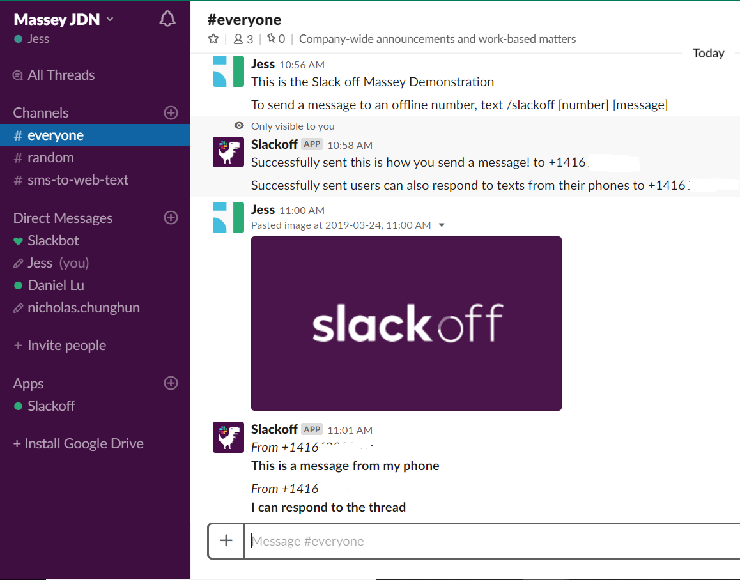The image size is (740, 580).
Task: Click 'This is a message from my phone' text
Action: 345,466
